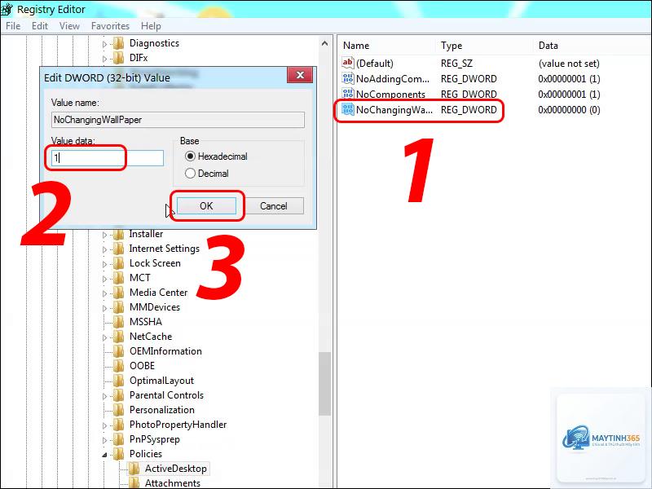Click the OOBE folder icon

119,366
